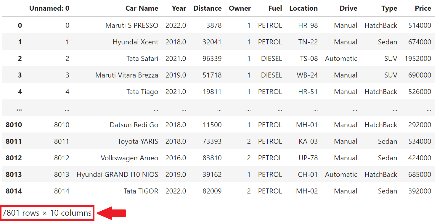This screenshot has width=437, height=221.
Task: Select the price value 526000
Action: point(420,92)
